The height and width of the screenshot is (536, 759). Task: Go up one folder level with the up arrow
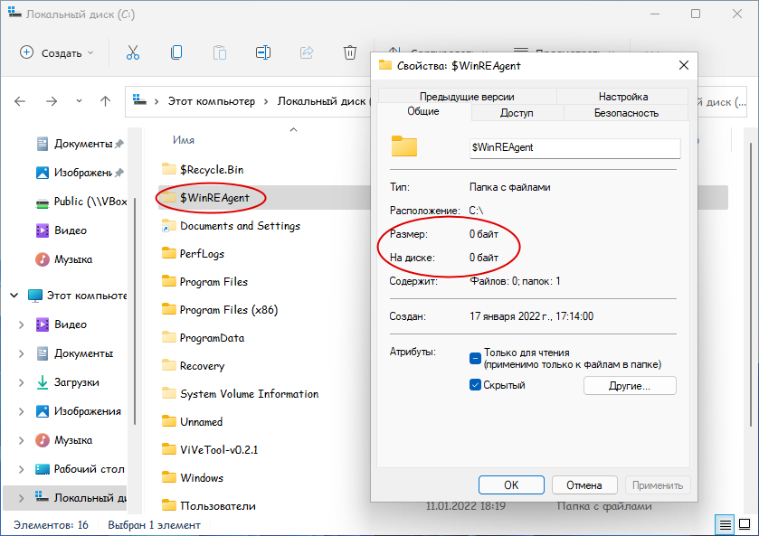pos(105,101)
